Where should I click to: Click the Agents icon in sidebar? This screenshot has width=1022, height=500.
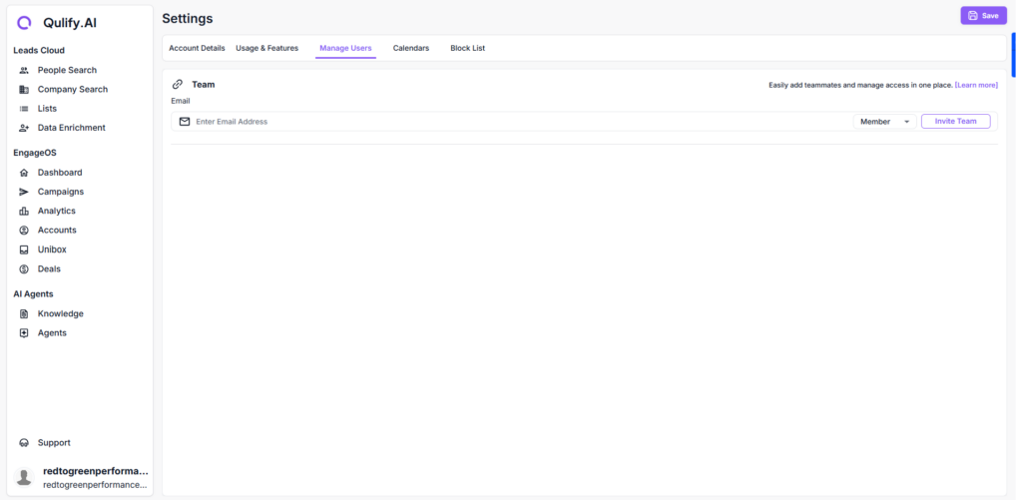(x=24, y=333)
